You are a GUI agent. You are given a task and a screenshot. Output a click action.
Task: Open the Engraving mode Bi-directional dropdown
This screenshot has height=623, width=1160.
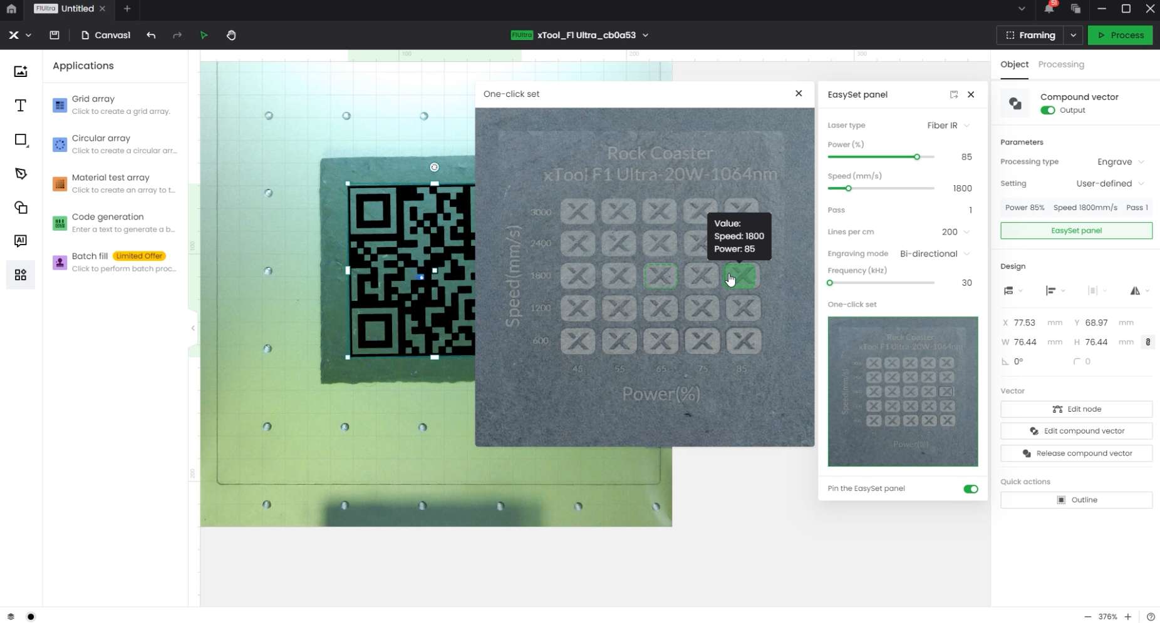click(x=935, y=253)
